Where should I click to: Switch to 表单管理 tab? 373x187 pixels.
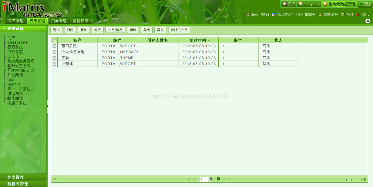click(x=37, y=21)
